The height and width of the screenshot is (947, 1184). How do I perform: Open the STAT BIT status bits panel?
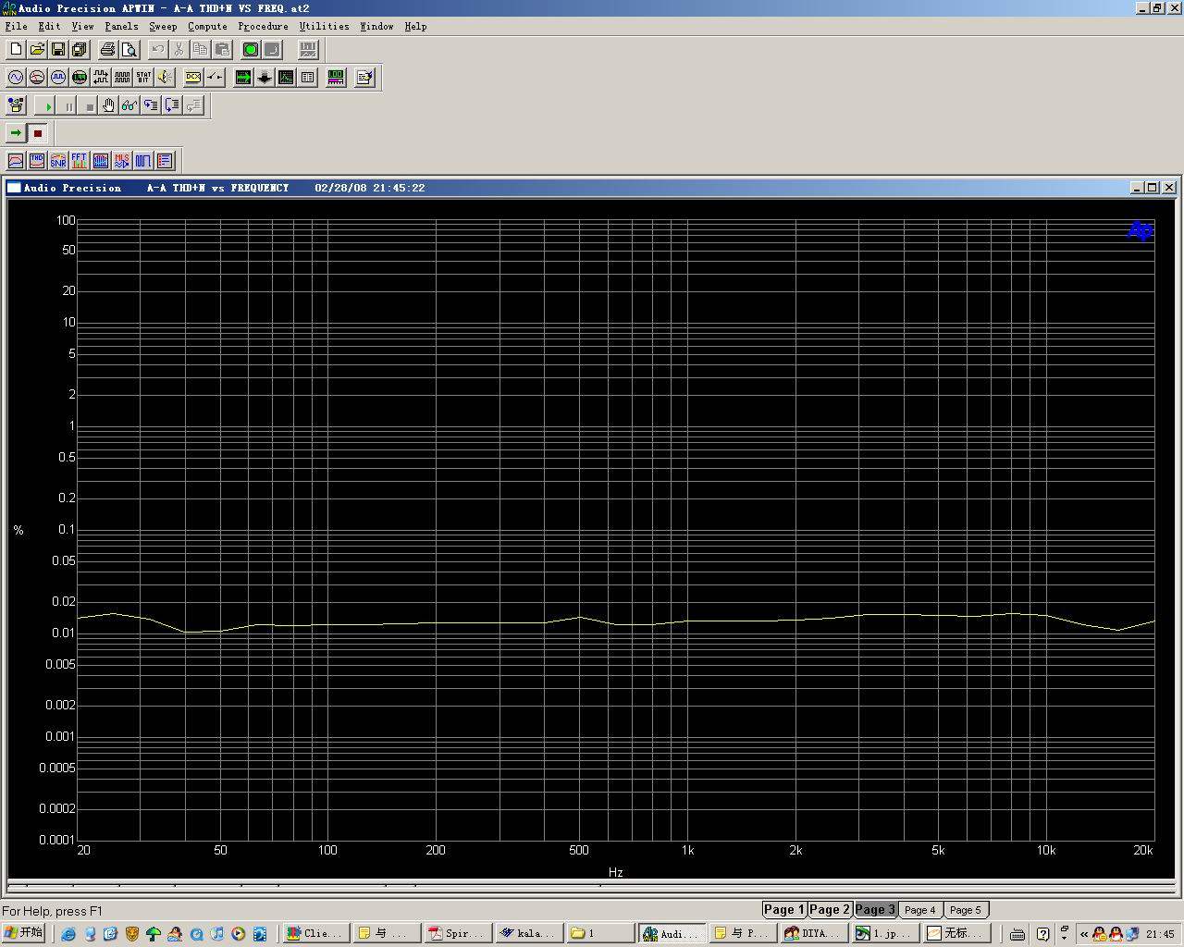point(143,78)
